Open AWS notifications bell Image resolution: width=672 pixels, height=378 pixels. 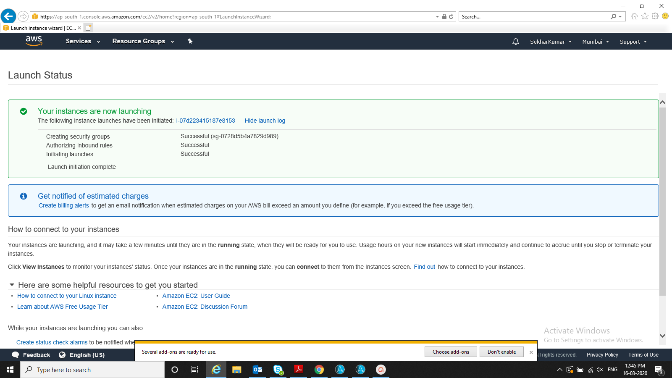516,42
